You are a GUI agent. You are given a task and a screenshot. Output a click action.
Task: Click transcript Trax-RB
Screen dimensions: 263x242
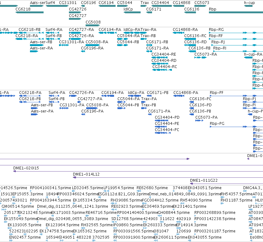(144, 39)
